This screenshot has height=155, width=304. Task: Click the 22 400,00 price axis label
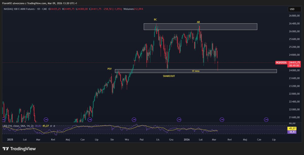(x=294, y=102)
